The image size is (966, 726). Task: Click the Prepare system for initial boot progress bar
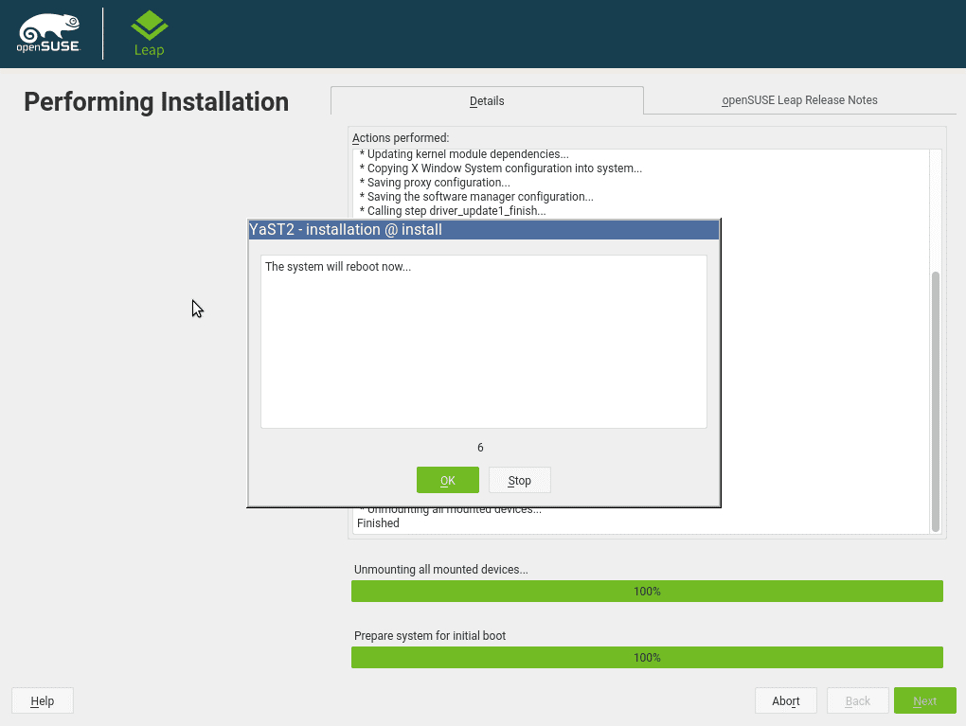coord(647,658)
